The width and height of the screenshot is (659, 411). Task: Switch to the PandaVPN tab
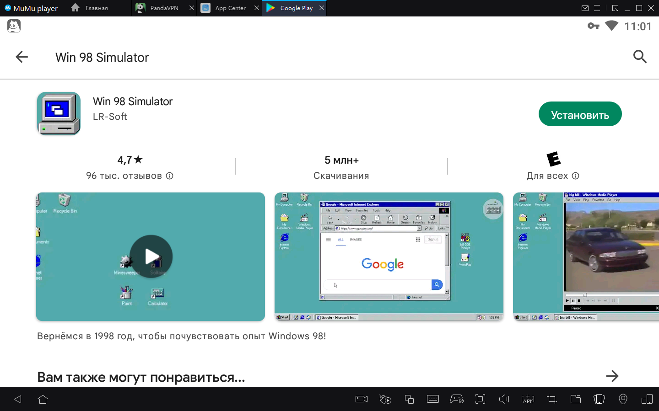(x=164, y=8)
